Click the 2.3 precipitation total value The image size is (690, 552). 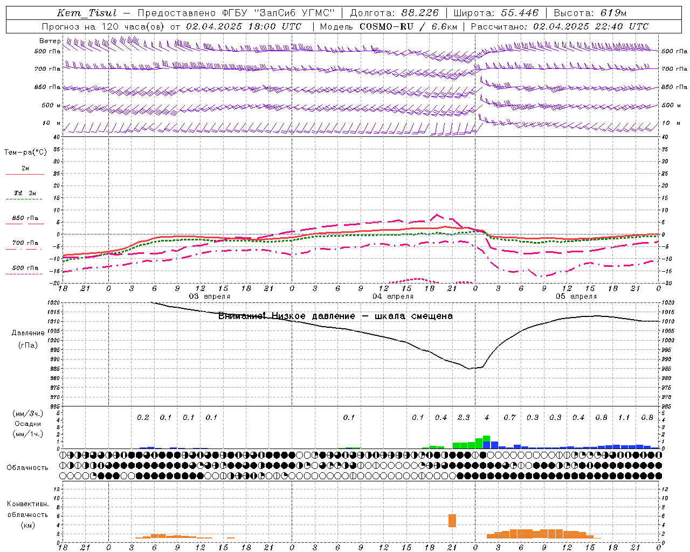pos(464,417)
